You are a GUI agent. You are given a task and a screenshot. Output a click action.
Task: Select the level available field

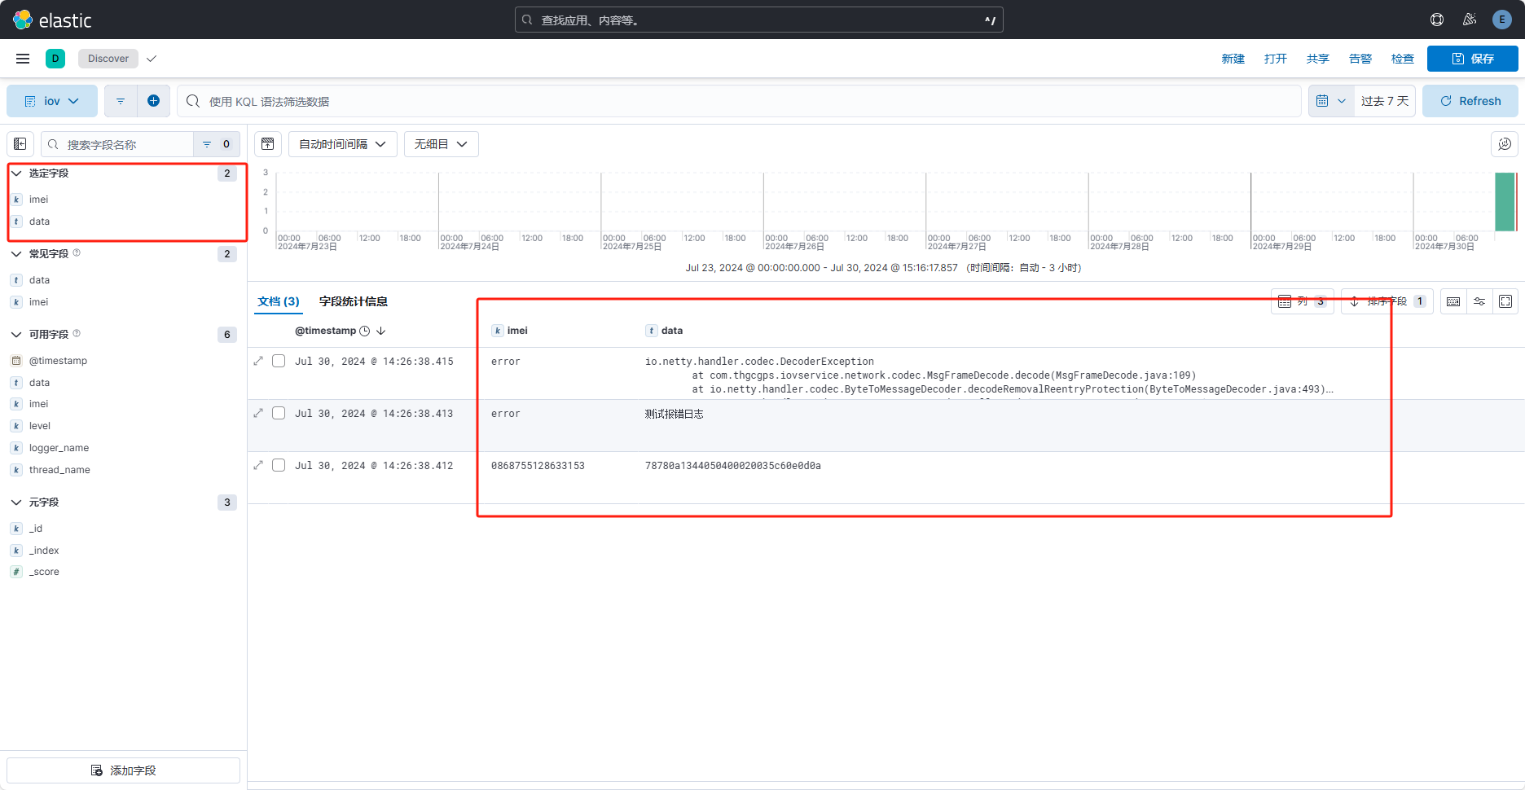[x=40, y=426]
